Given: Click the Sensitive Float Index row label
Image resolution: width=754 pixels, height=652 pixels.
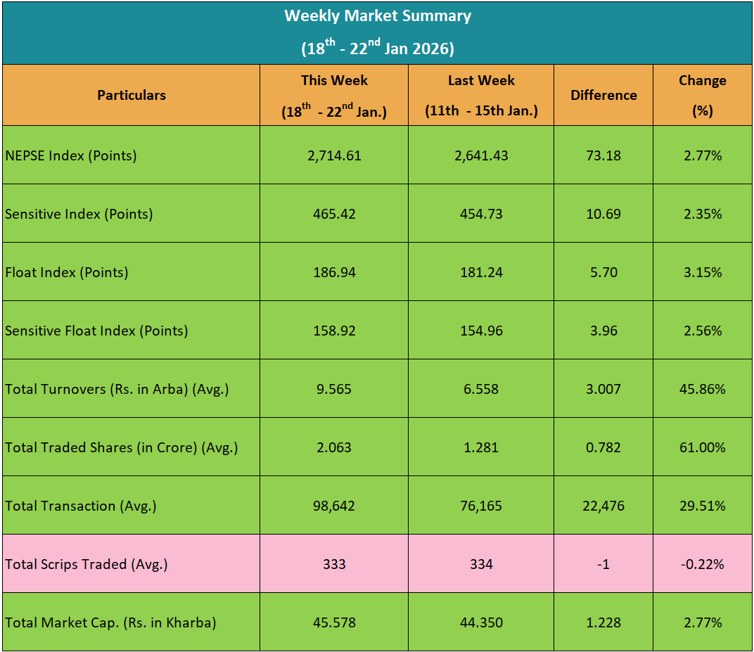Looking at the screenshot, I should click(96, 331).
